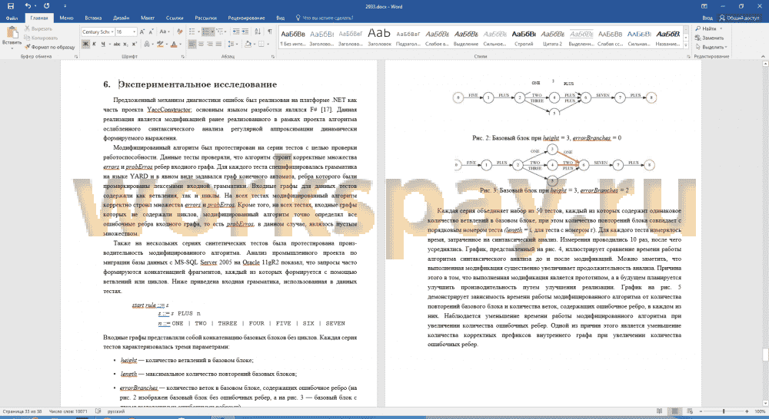Increase paragraph indent
Screen dimensions: 769x419
[245, 31]
